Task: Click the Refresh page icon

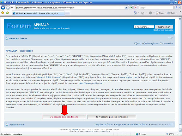Action: (130, 8)
